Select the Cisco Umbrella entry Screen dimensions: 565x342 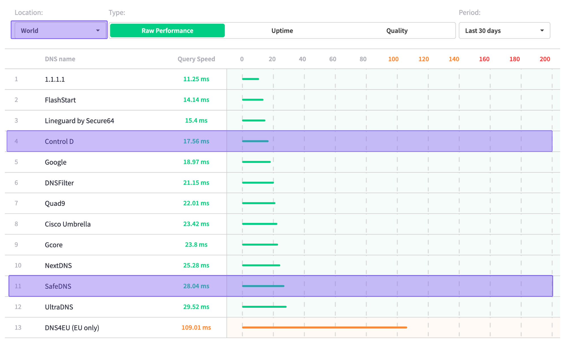pos(68,224)
